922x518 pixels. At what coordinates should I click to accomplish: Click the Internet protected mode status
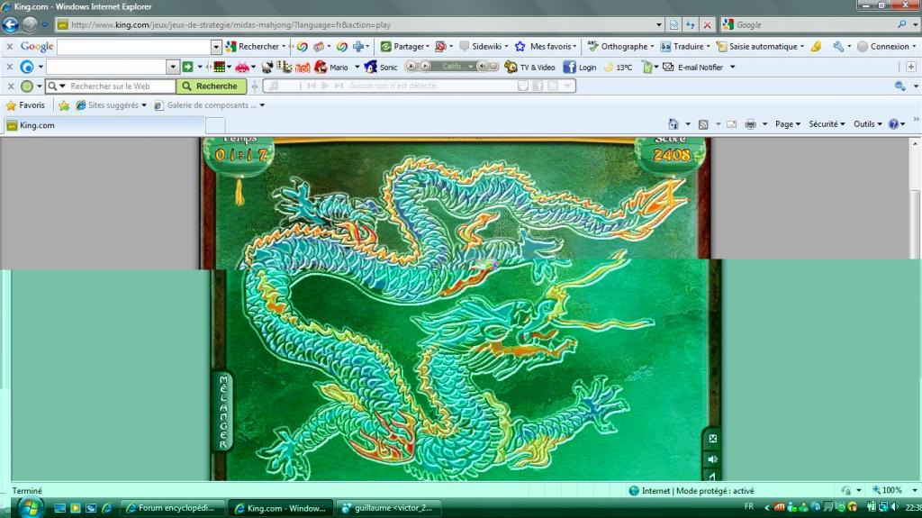pyautogui.click(x=691, y=491)
